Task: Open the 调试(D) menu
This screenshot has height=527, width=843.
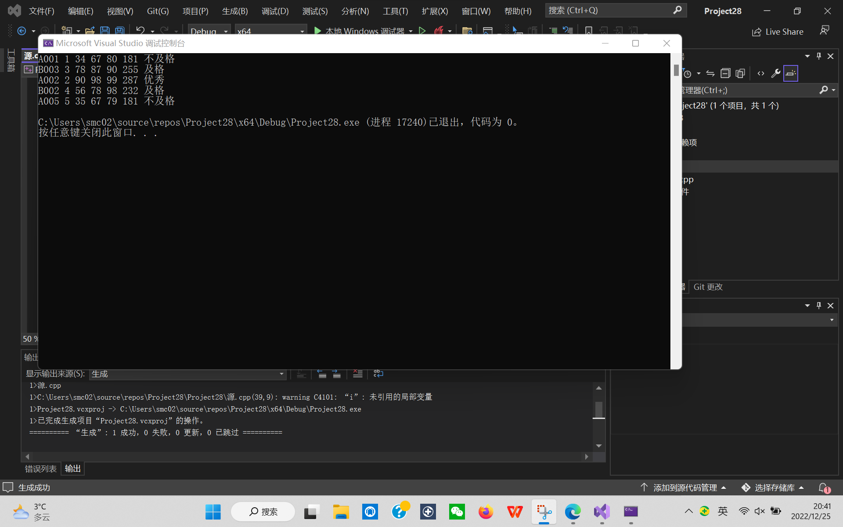Action: (275, 11)
